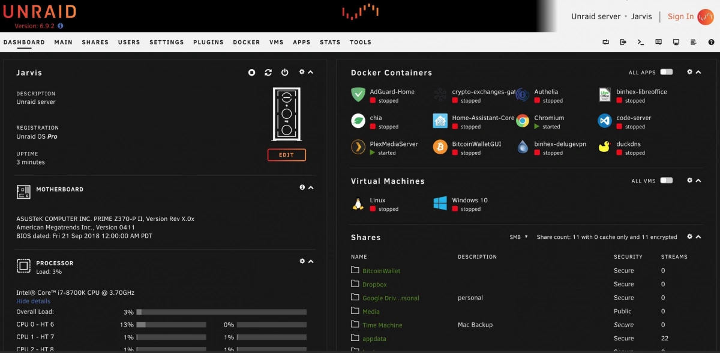The image size is (720, 353).
Task: Open the Time Machine share
Action: pyautogui.click(x=382, y=325)
